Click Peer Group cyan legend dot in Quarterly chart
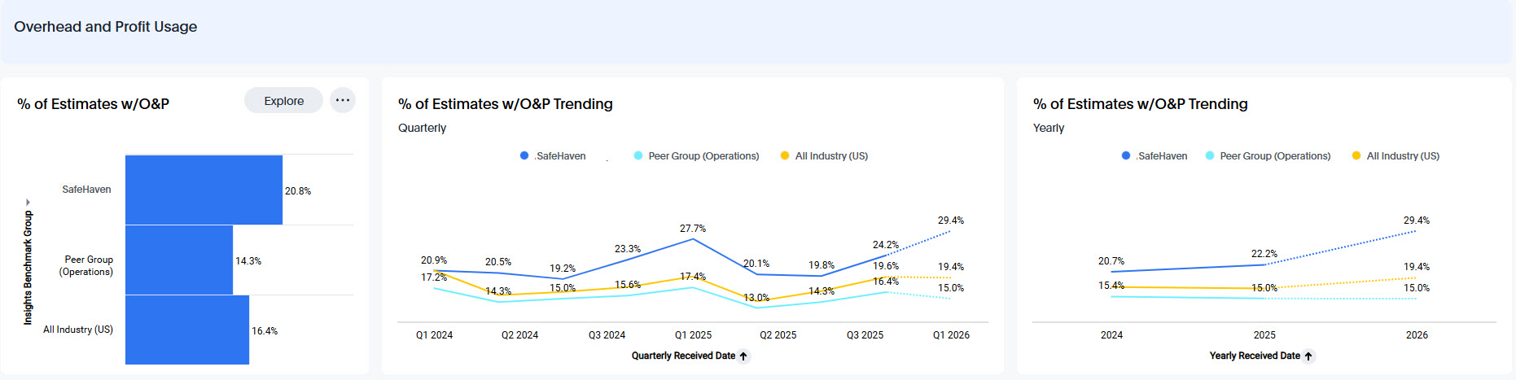1516x380 pixels. coord(638,156)
